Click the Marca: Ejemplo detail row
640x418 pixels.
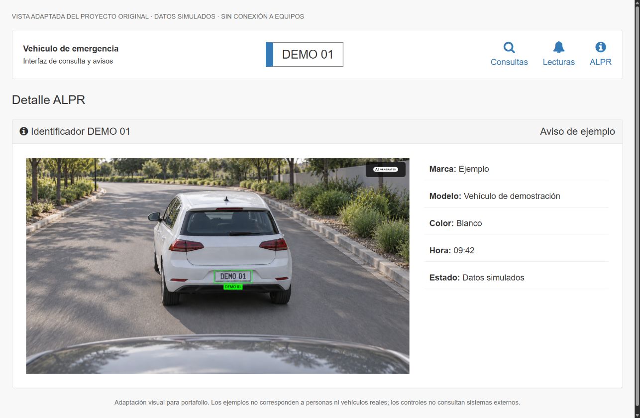pos(516,169)
